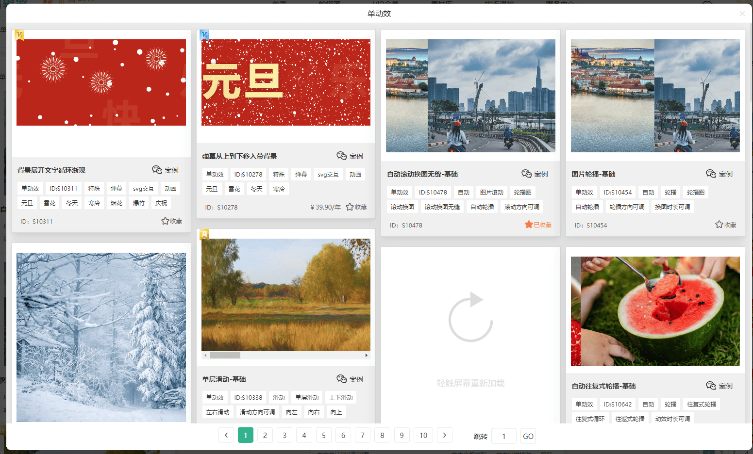Click the right scroll arrow under meadow image
Viewport: 753px width, 454px height.
pos(367,356)
